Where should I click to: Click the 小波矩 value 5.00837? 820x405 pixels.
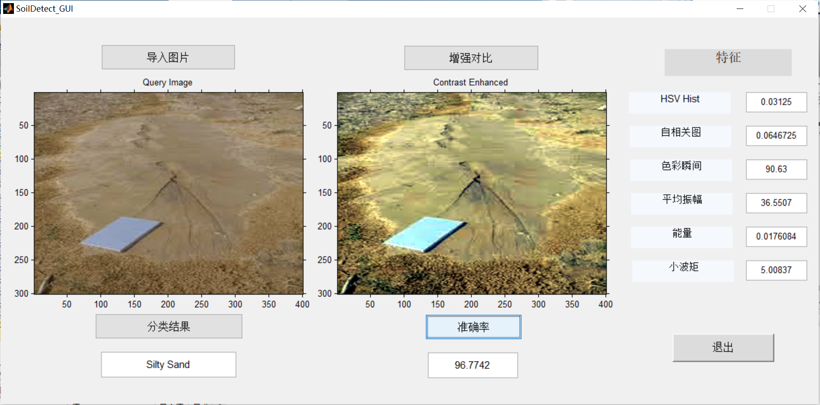(776, 270)
